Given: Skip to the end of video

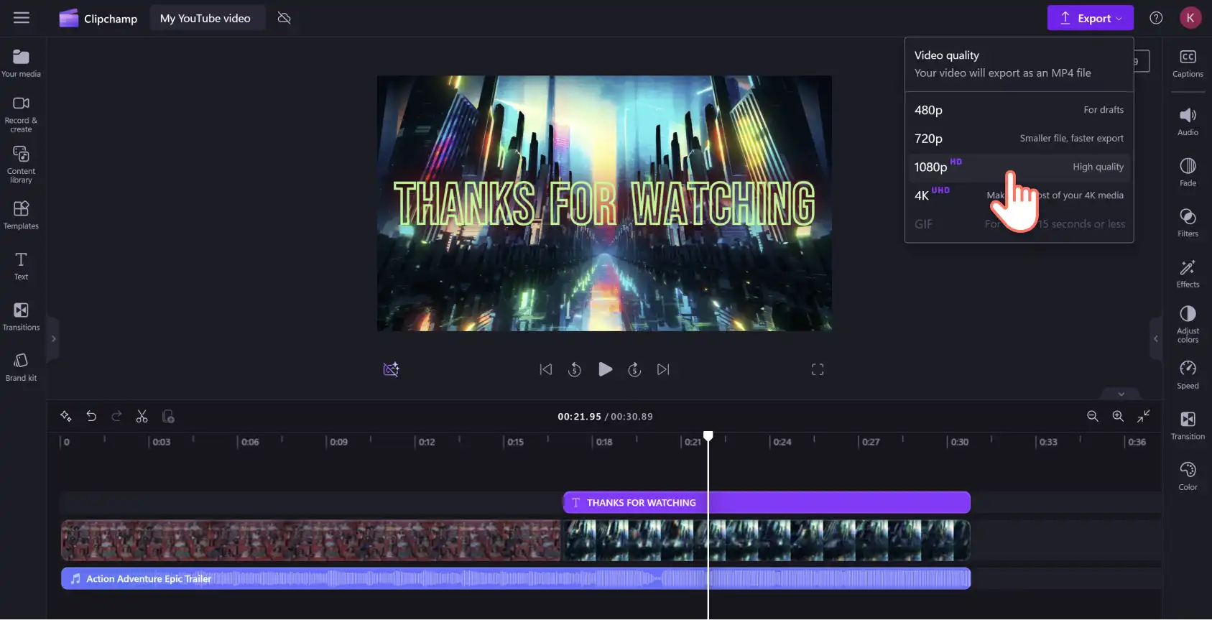Looking at the screenshot, I should pyautogui.click(x=663, y=369).
